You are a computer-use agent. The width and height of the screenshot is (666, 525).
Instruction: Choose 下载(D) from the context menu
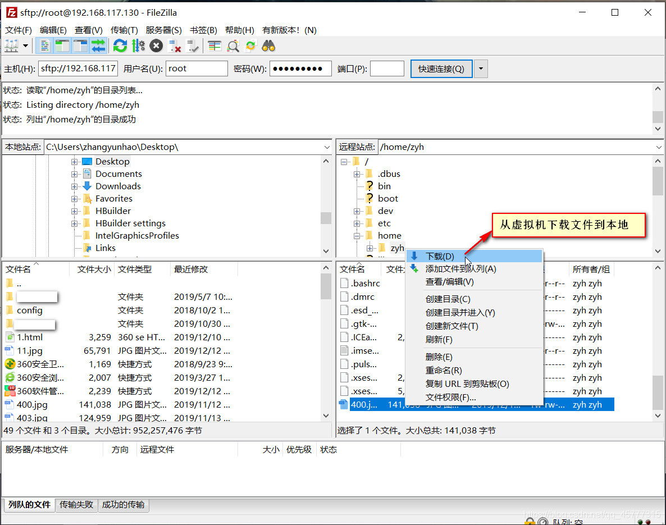[474, 256]
